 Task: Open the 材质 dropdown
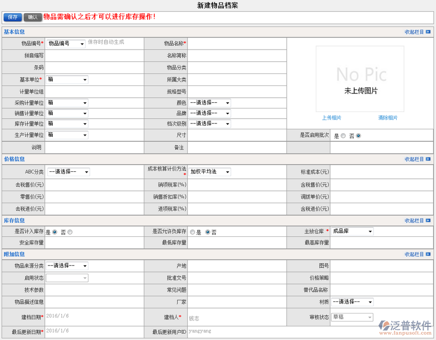(x=352, y=302)
